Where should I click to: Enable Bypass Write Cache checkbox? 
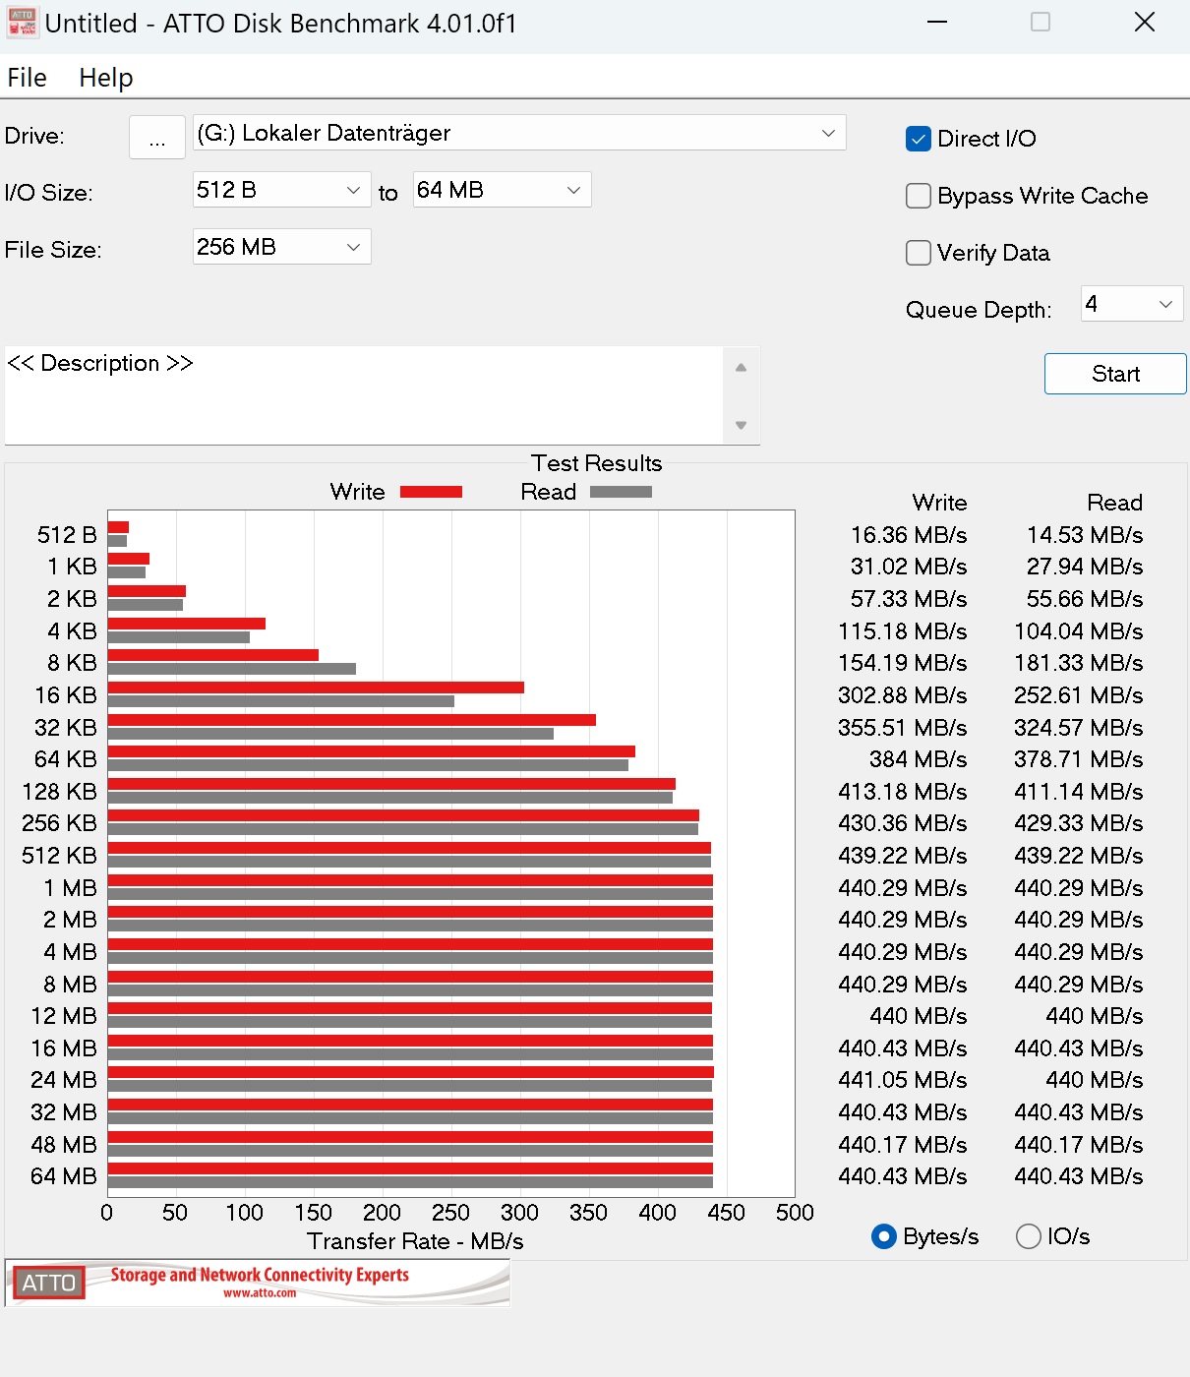(919, 196)
